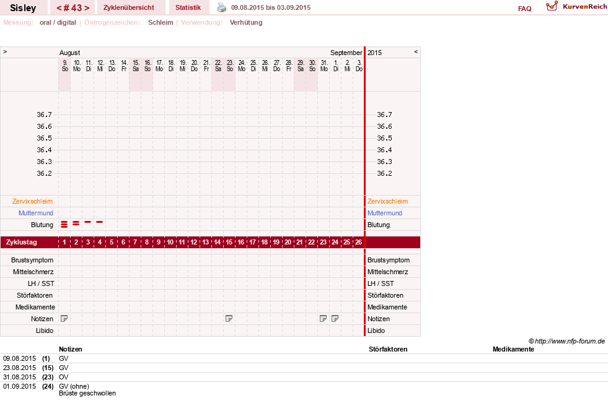The image size is (608, 419).
Task: Select cycle day 14 in the Zyklustag row
Action: pyautogui.click(x=217, y=242)
